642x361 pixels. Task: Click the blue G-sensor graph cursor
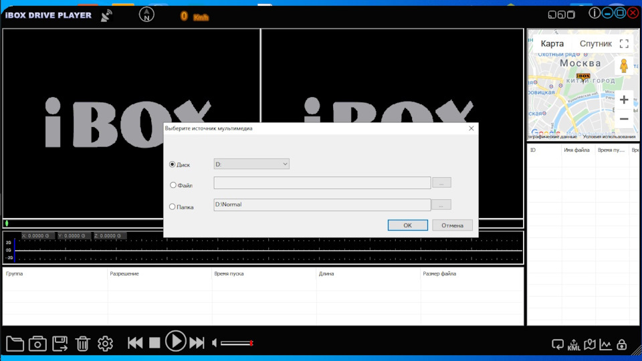(14, 250)
